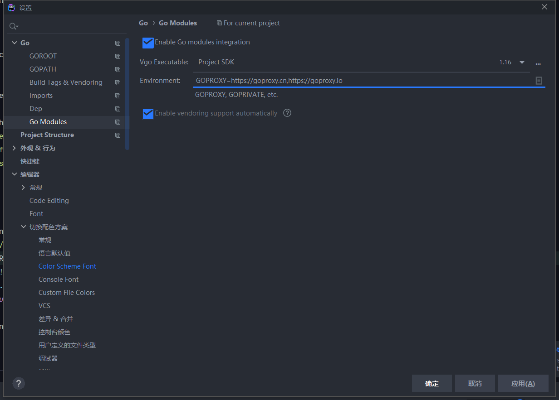
Task: Close the settings dialog window
Action: [544, 7]
